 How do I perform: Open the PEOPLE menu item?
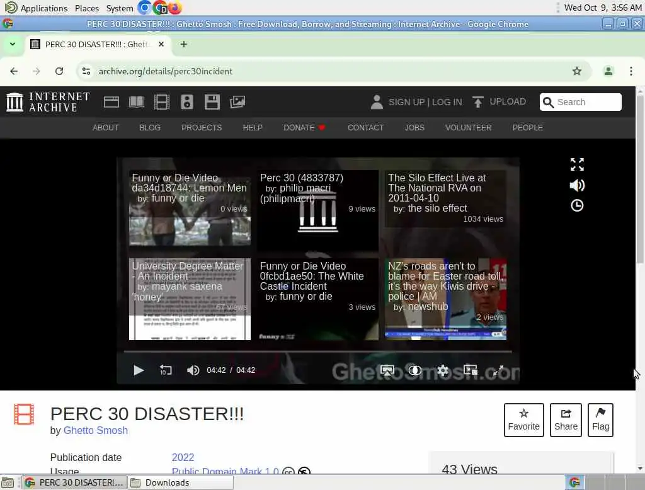click(x=528, y=128)
